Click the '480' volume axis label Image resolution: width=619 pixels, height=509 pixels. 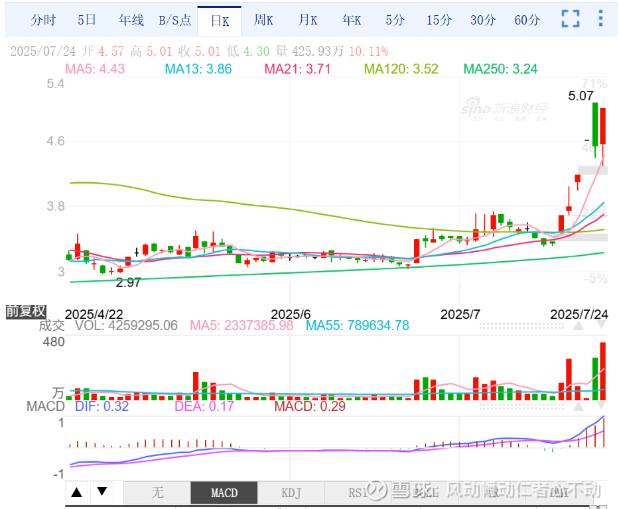click(x=54, y=342)
